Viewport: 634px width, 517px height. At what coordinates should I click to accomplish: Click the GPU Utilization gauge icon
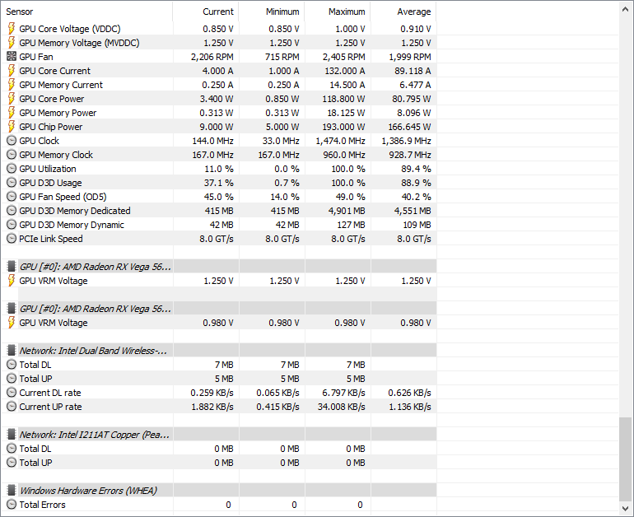pos(12,169)
